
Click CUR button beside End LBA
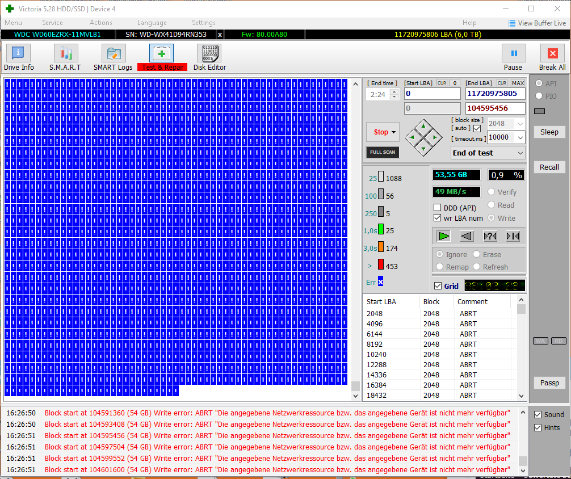502,83
